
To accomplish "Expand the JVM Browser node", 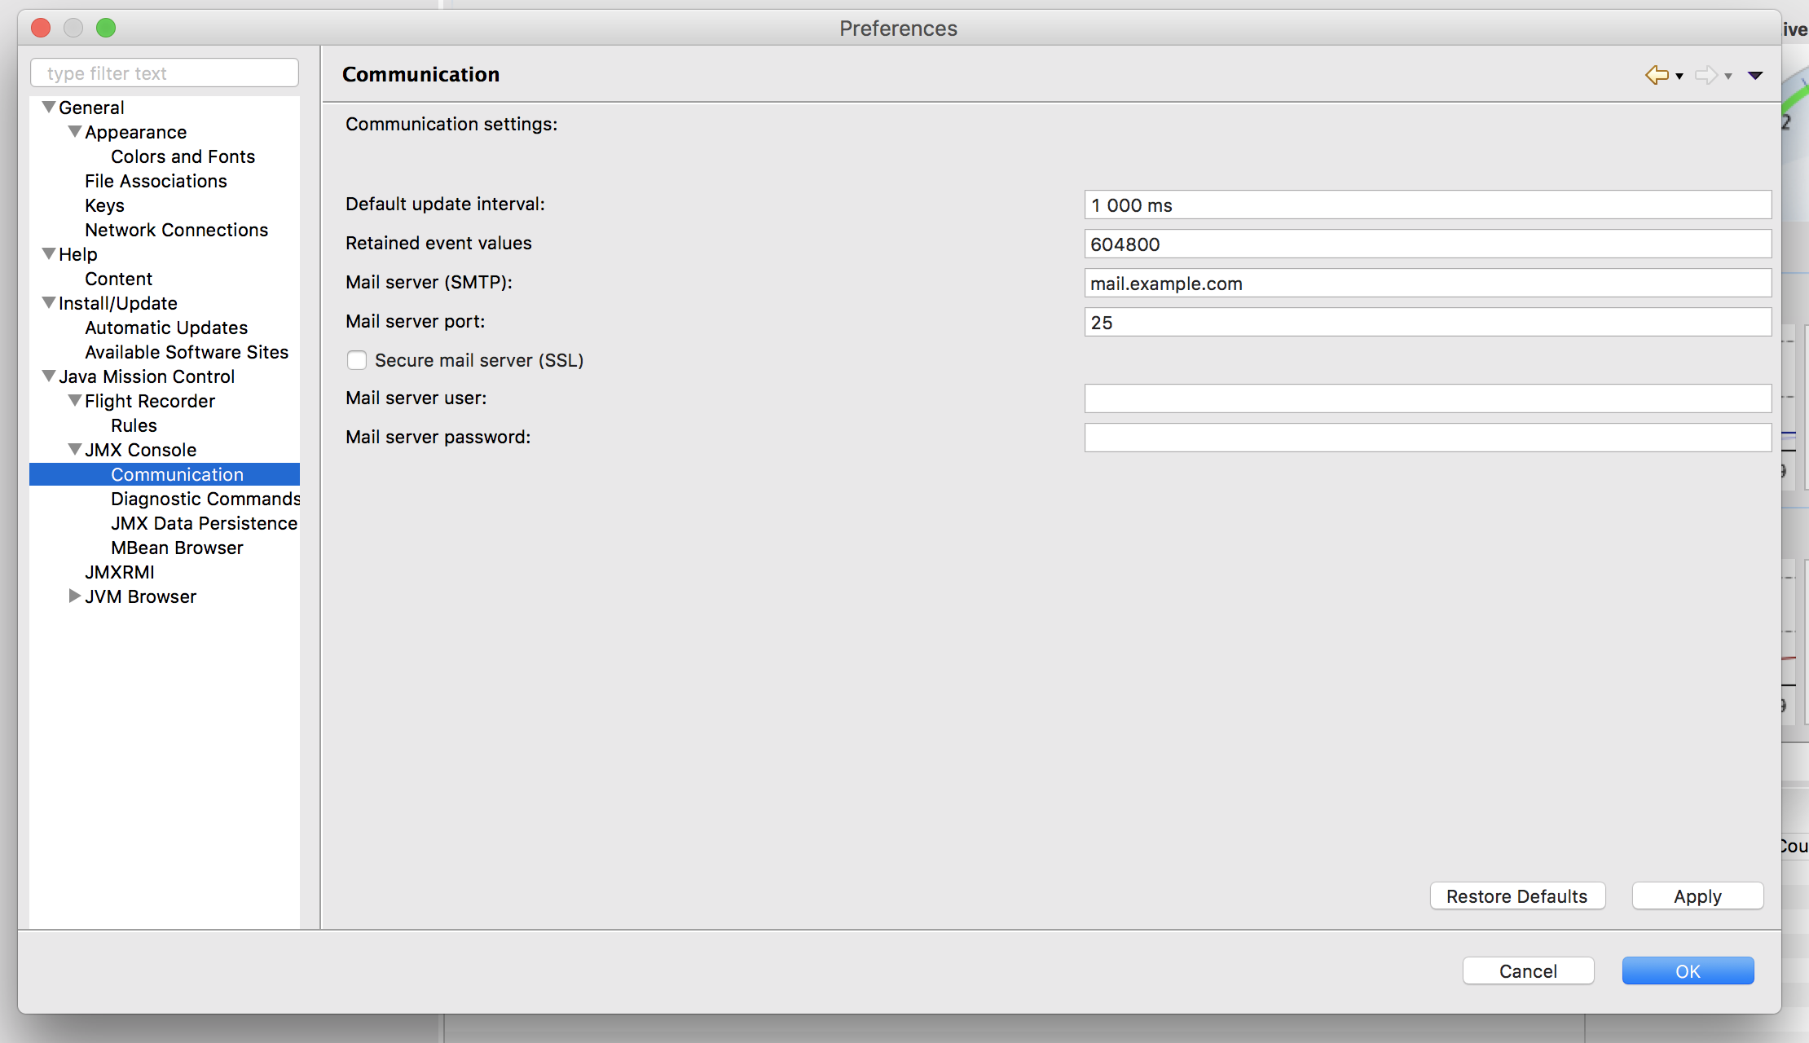I will pos(75,596).
